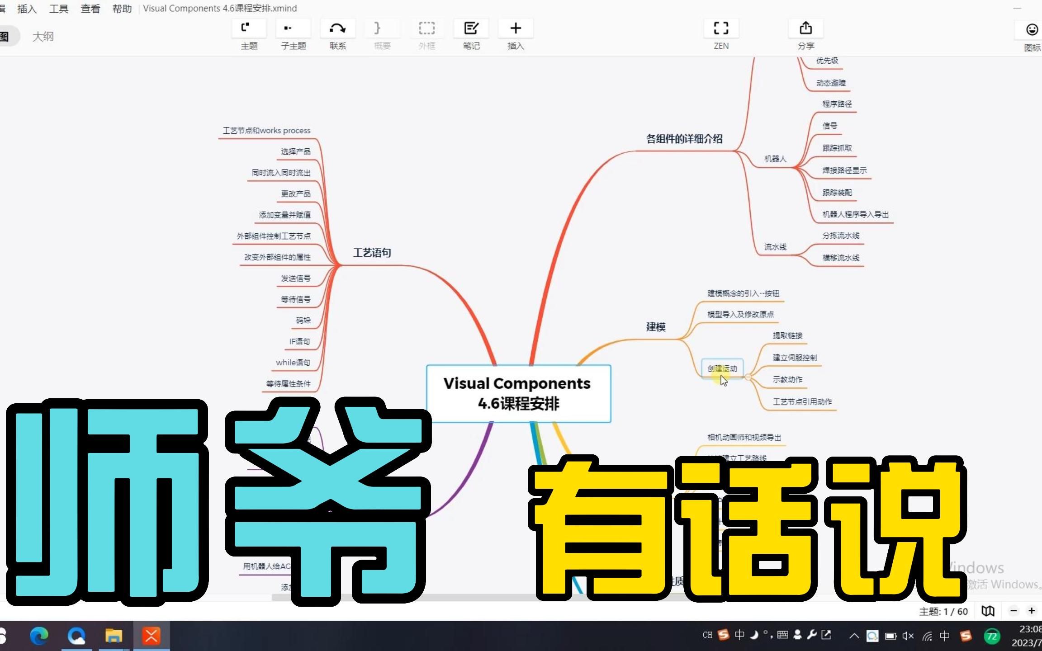Click the 建立伺服控制 subtopic
Screen dimensions: 1042x651
[795, 358]
